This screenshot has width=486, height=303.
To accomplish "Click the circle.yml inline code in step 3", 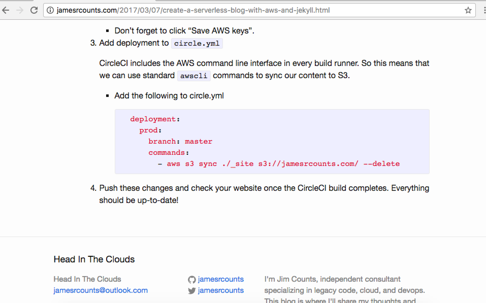I will (x=197, y=43).
